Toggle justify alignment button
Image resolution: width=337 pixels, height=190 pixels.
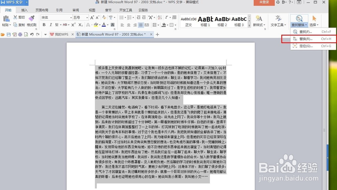[141, 25]
